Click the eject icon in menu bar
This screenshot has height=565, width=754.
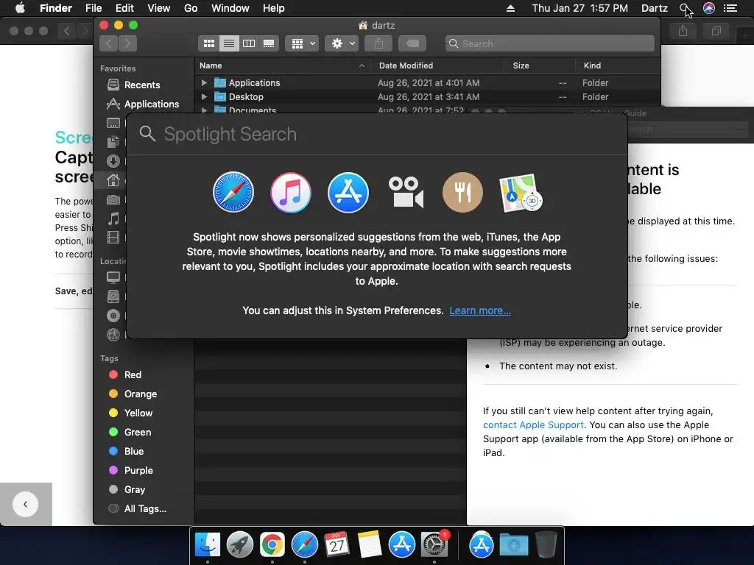511,8
